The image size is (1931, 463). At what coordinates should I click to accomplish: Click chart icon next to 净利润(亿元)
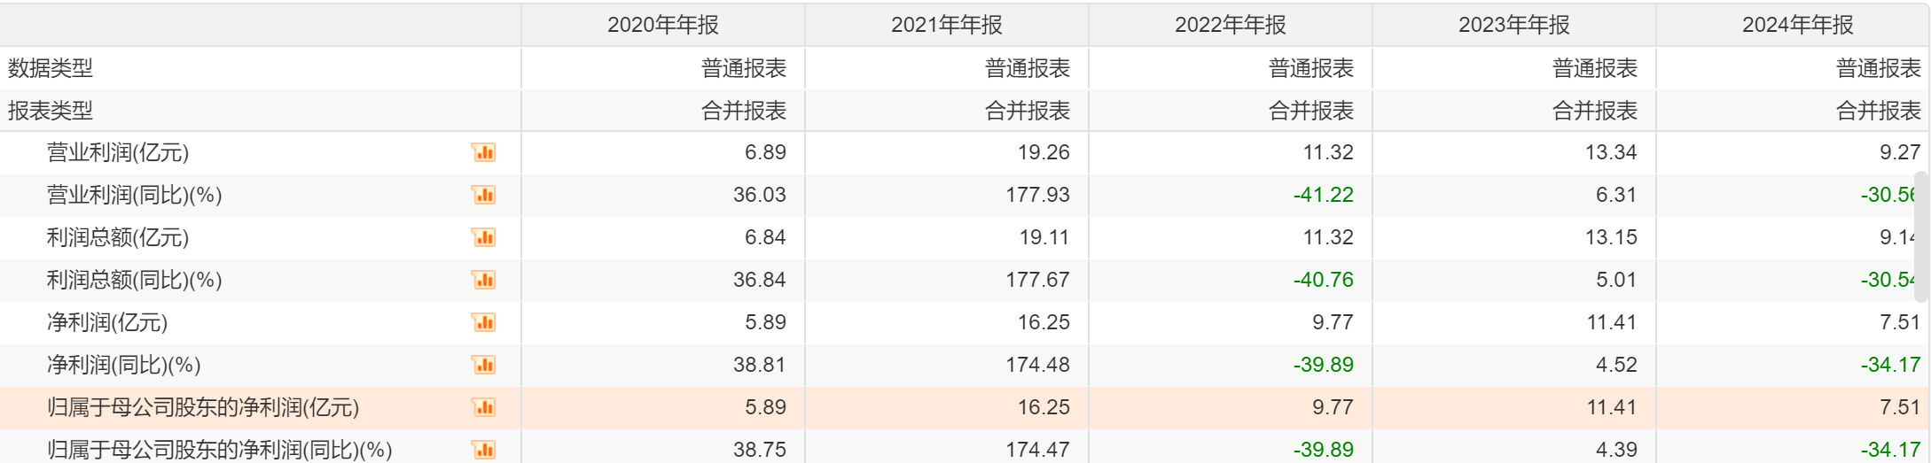pyautogui.click(x=483, y=322)
